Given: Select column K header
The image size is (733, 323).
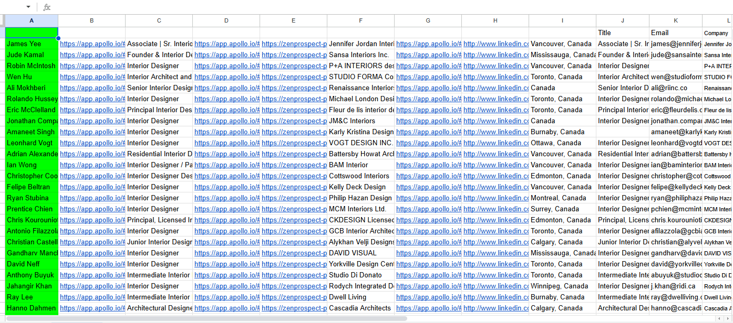Looking at the screenshot, I should point(676,20).
